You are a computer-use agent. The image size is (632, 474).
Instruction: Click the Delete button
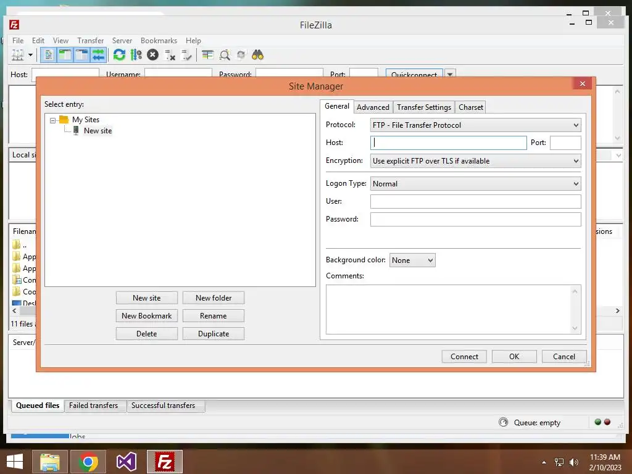click(147, 334)
